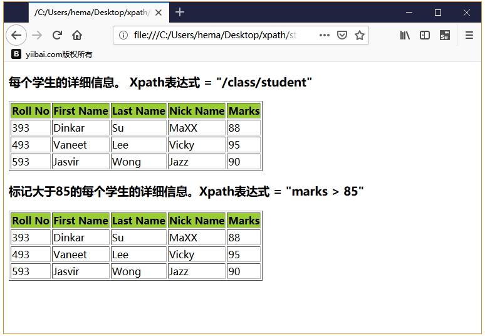The image size is (485, 336).
Task: Open the Selenium IDE extension
Action: coord(445,35)
